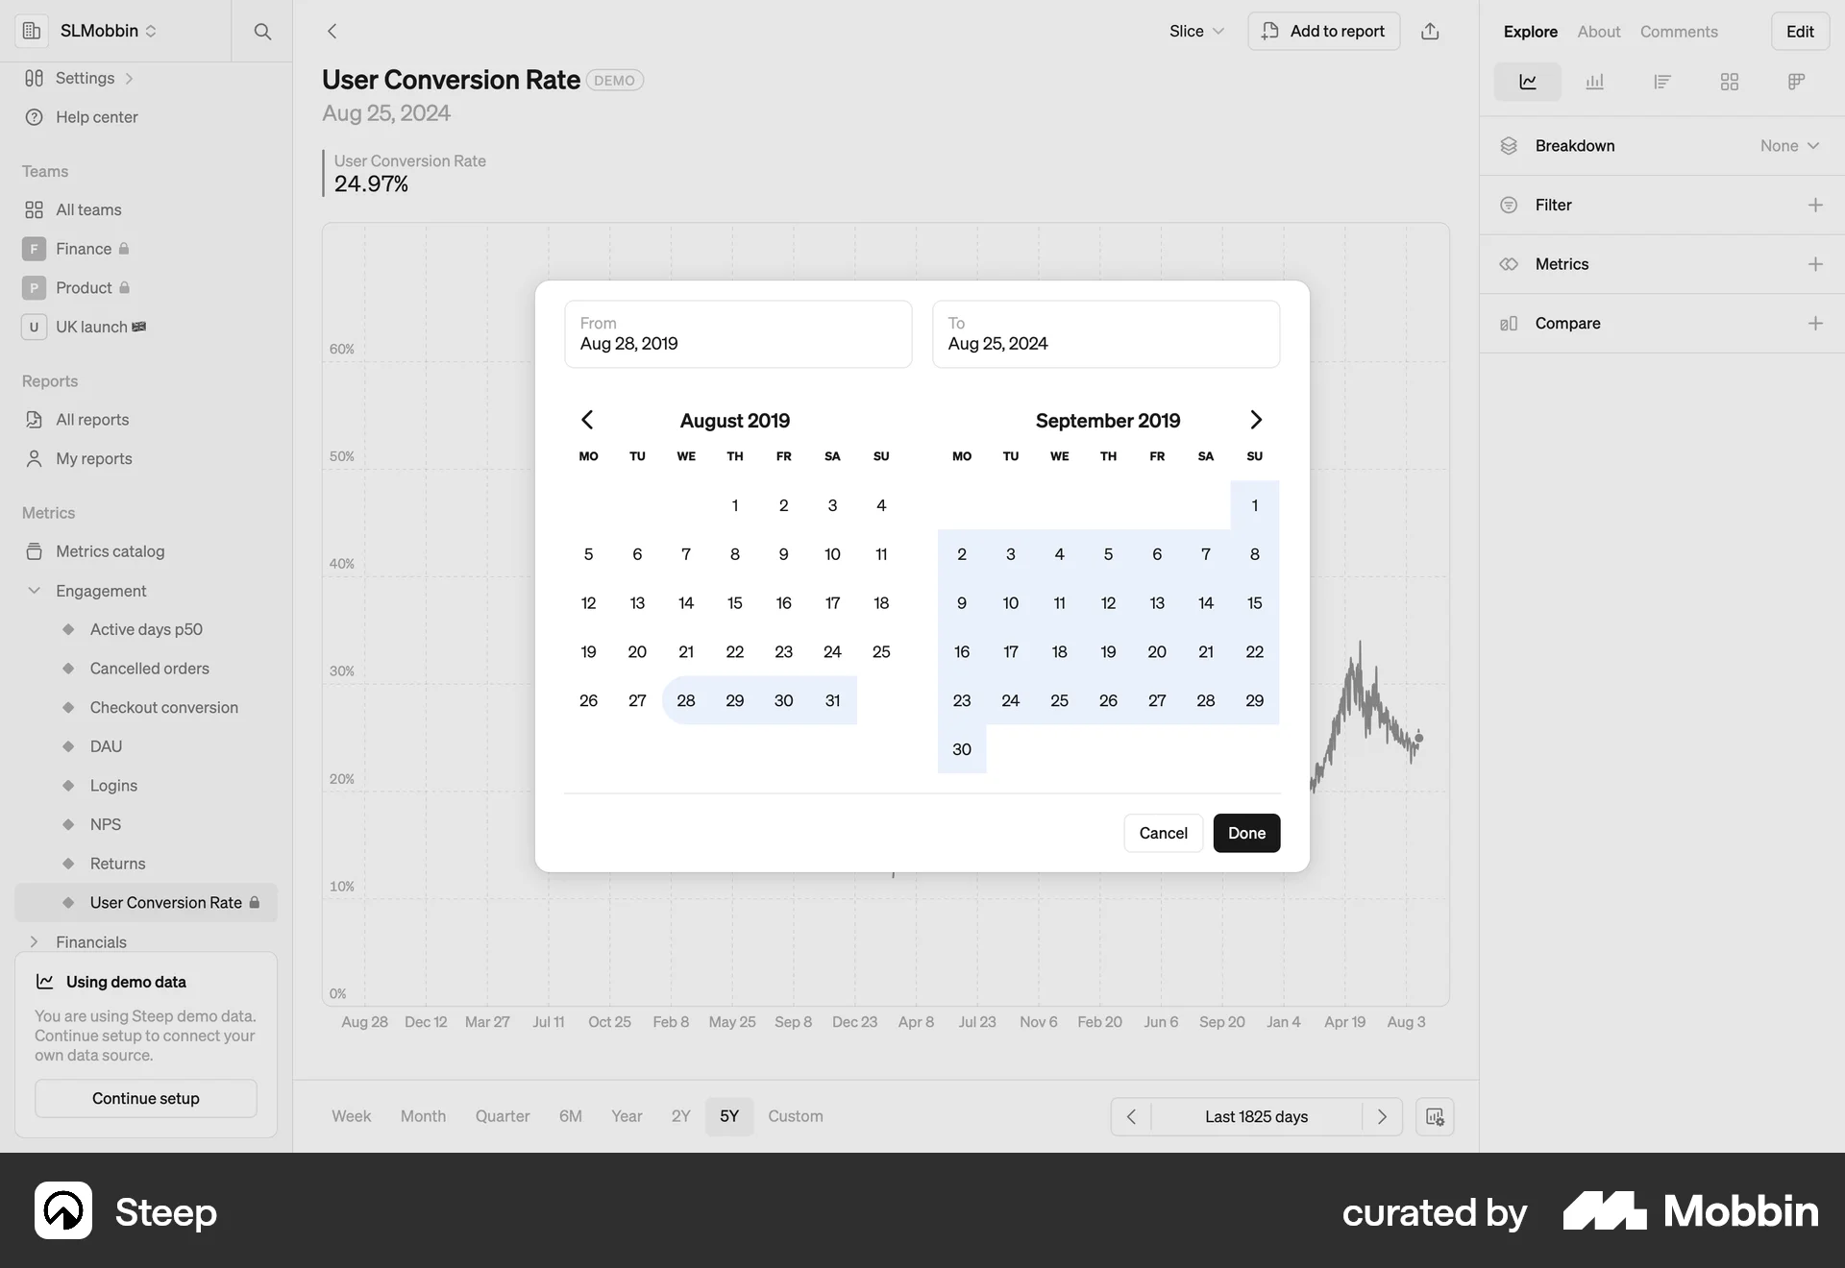
Task: Select the Month period option
Action: pos(423,1116)
